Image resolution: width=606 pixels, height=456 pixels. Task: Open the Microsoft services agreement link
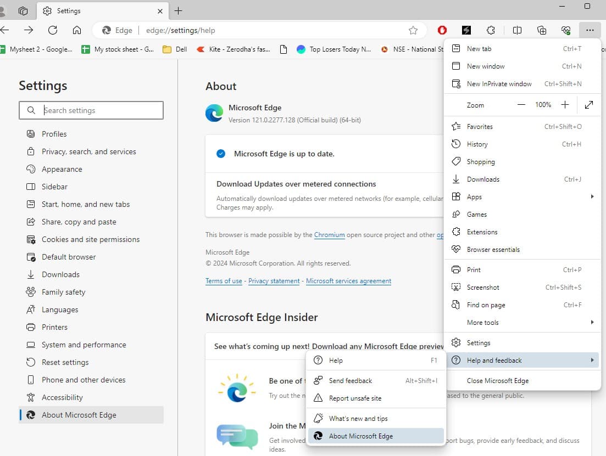[349, 281]
